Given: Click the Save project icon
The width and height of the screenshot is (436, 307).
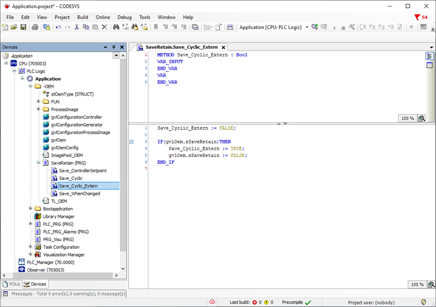Looking at the screenshot, I should 23,27.
